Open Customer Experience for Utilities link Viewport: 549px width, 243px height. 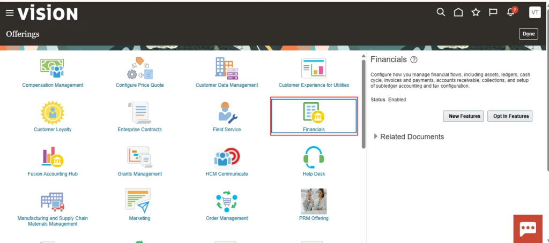tap(314, 85)
